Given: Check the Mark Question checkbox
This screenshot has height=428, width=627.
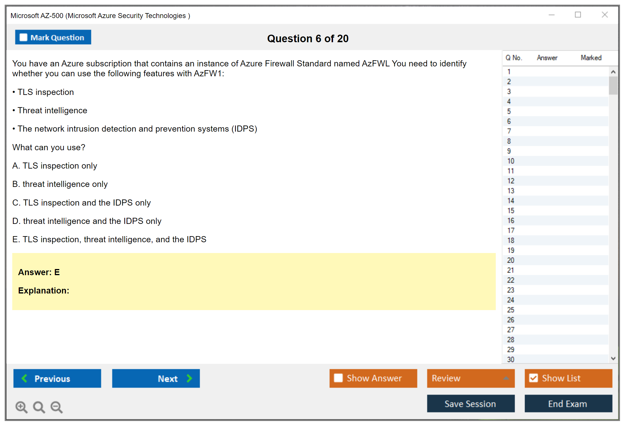Looking at the screenshot, I should pyautogui.click(x=23, y=37).
